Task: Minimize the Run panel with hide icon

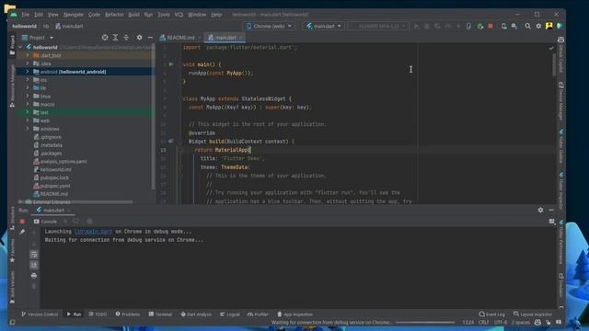Action: 551,211
